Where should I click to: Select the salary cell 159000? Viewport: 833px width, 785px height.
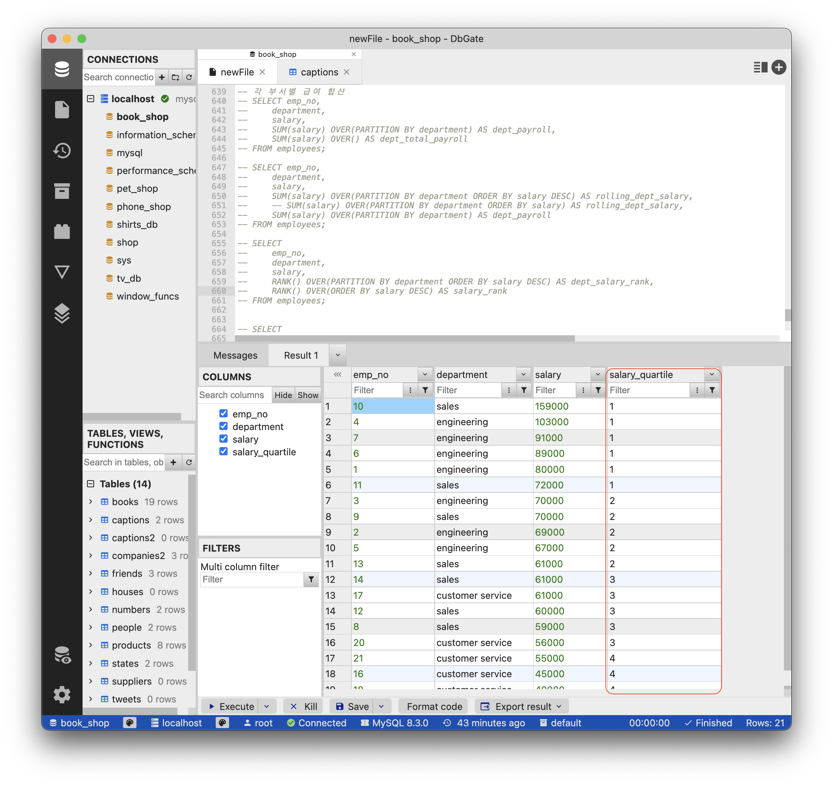[569, 406]
